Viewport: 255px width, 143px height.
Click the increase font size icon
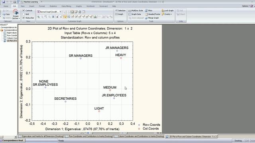(57, 17)
